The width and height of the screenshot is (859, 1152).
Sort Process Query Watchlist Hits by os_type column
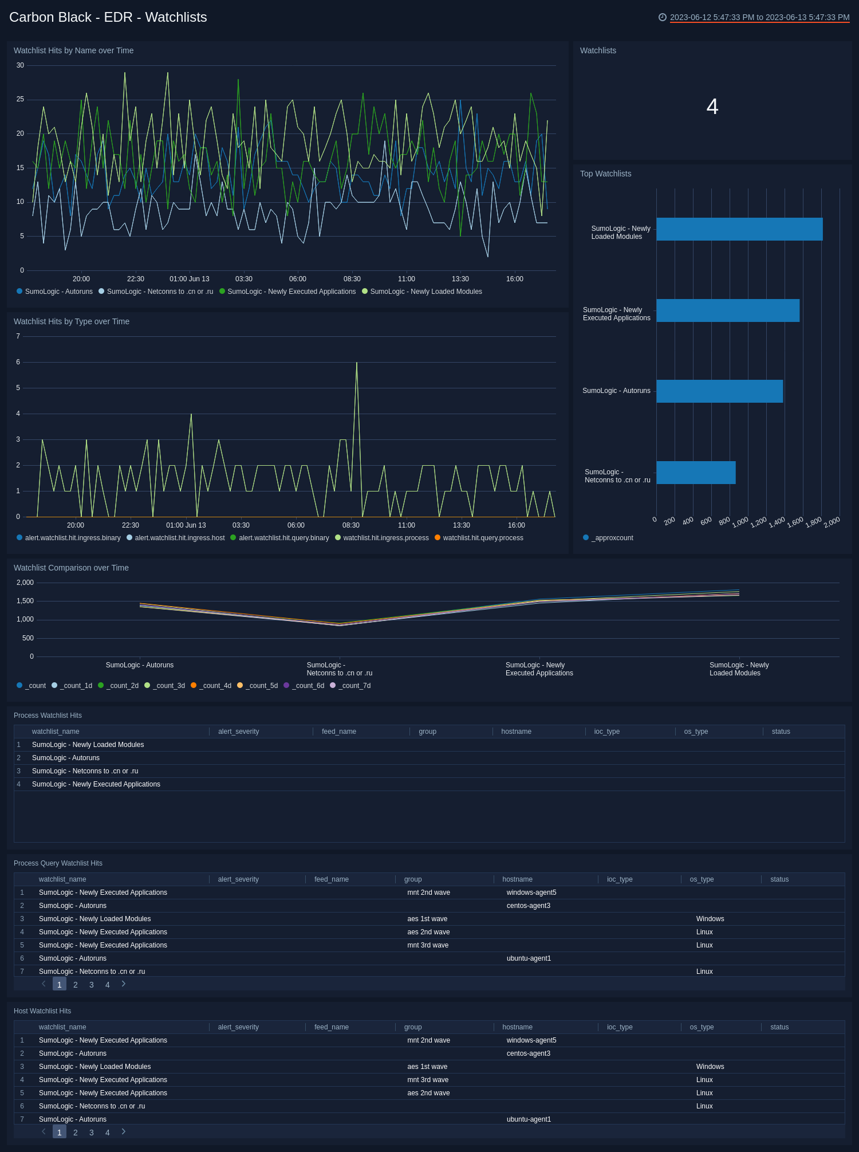click(702, 879)
